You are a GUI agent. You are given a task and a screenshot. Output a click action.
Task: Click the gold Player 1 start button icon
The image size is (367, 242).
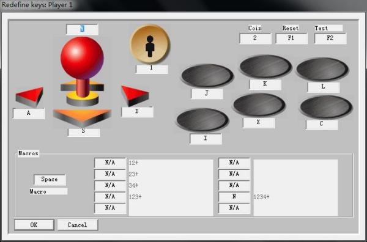coord(150,44)
